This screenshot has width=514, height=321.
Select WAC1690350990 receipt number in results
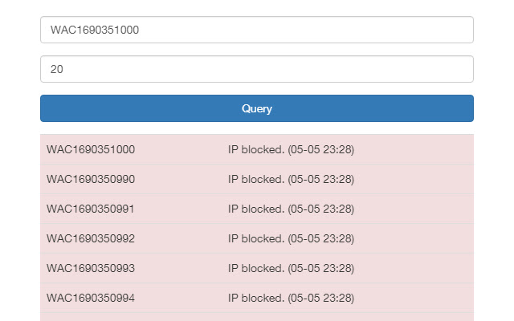(91, 179)
